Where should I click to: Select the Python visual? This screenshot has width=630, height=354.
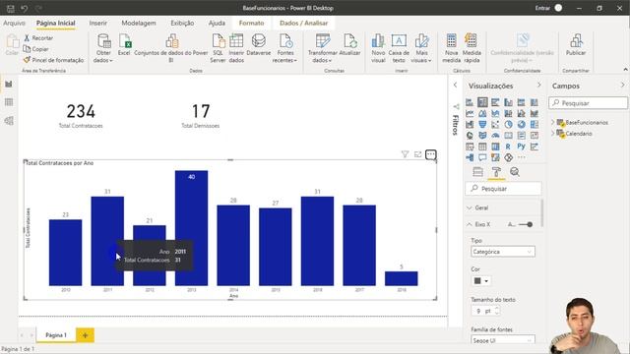coord(521,147)
